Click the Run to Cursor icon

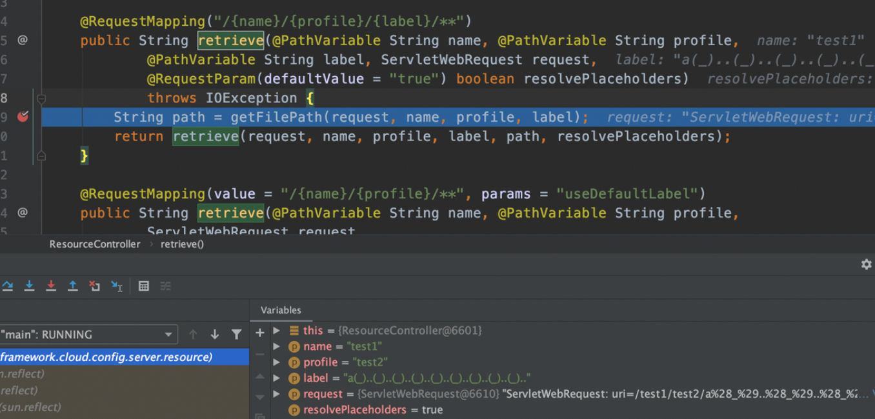point(117,286)
